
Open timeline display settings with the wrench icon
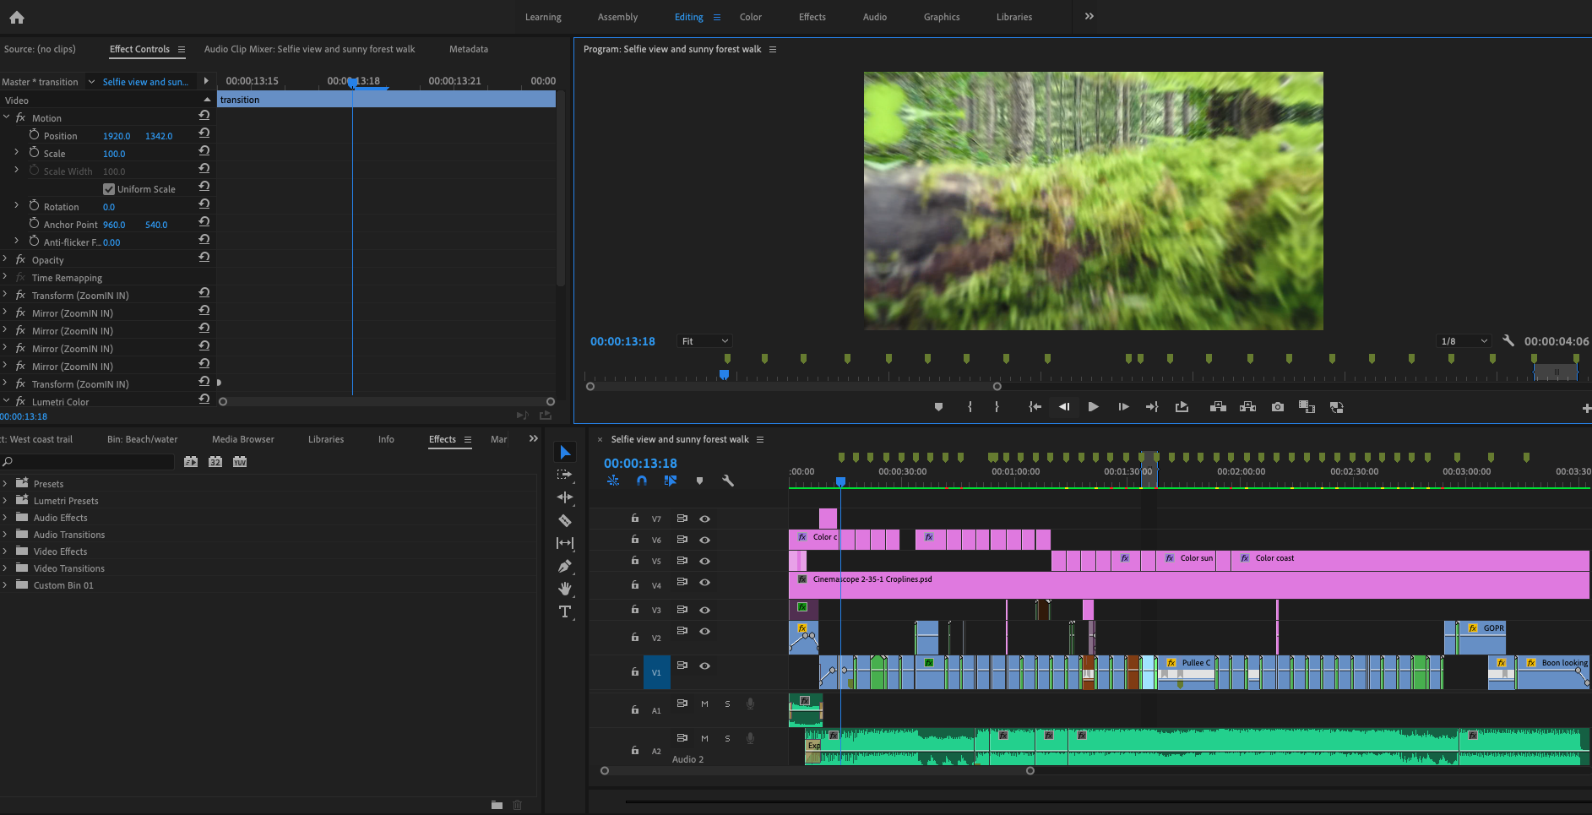(x=728, y=480)
